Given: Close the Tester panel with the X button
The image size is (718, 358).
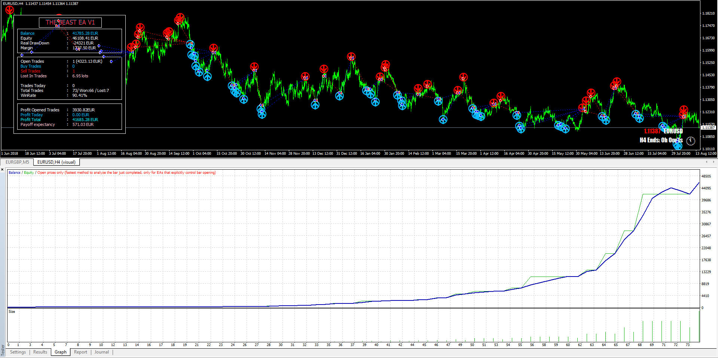Looking at the screenshot, I should click(x=3, y=170).
